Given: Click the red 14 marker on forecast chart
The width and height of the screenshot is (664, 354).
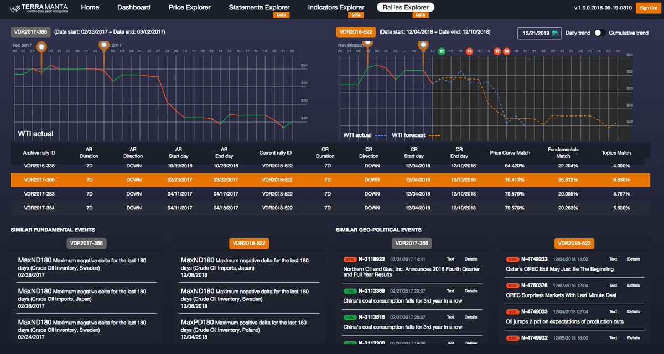Looking at the screenshot, I should point(469,51).
